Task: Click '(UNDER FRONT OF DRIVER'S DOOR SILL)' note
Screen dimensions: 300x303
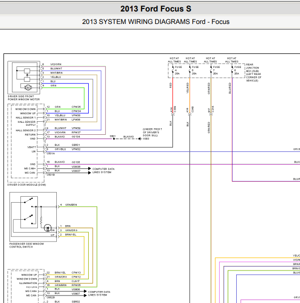Action: click(x=152, y=132)
